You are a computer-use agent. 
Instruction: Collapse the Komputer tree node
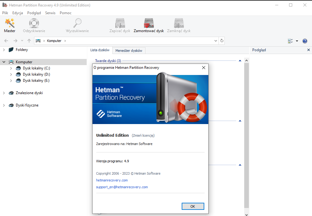pos(4,62)
